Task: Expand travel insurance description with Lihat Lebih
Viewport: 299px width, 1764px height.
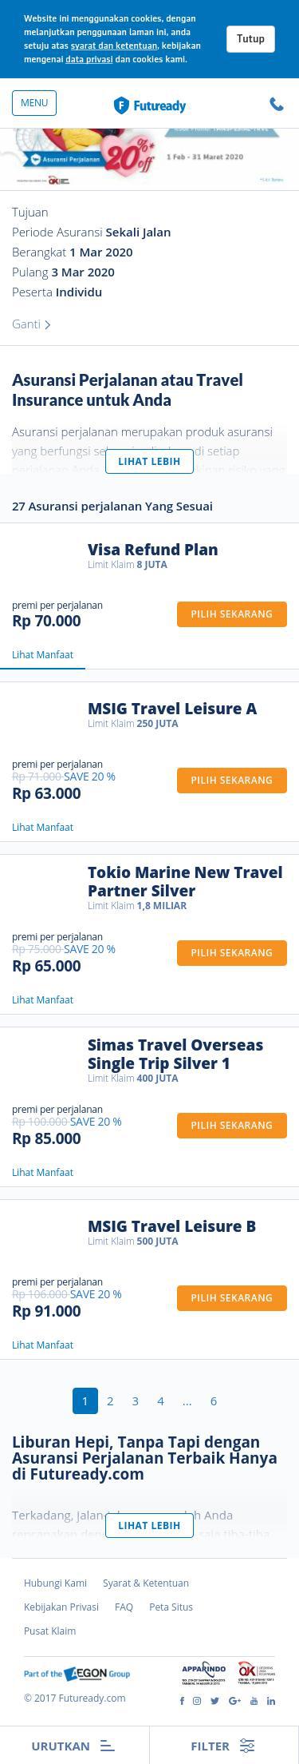Action: [x=149, y=462]
